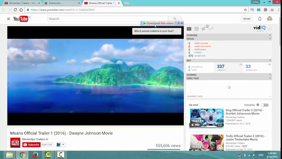Open the YouTube hamburger guide menu
The image size is (282, 159).
click(8, 18)
